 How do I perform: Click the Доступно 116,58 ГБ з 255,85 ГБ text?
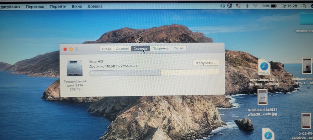114,66
